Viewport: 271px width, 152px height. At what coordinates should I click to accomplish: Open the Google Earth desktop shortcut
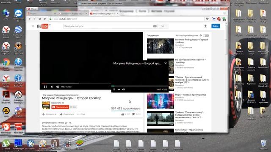coord(18,32)
